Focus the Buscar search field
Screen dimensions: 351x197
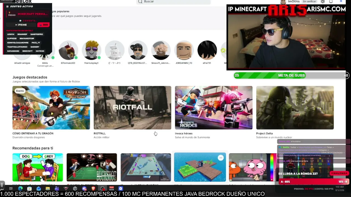point(173,2)
